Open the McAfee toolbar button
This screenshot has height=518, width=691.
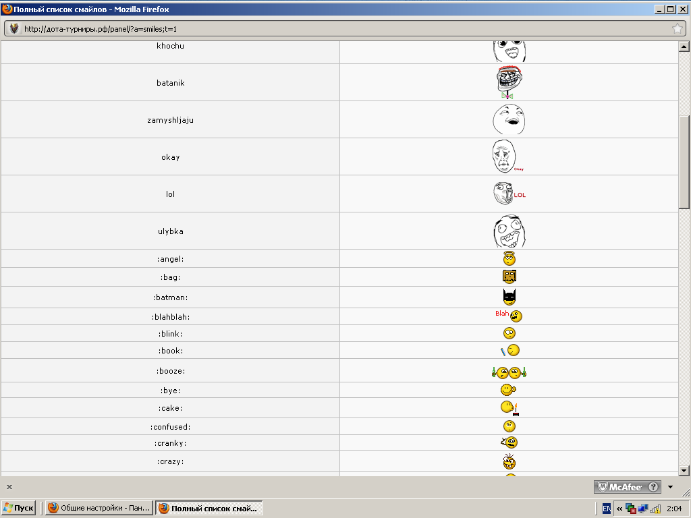627,487
